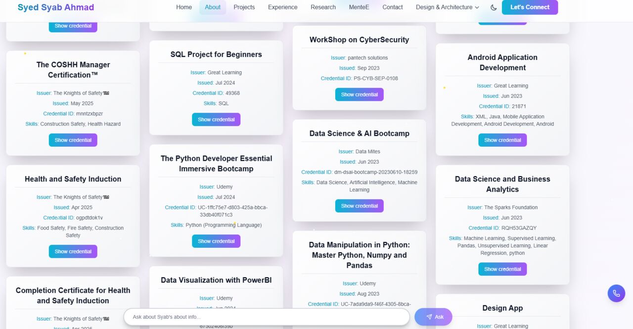This screenshot has width=633, height=329.
Task: Show credential for Data Science and Business Analytics
Action: click(x=502, y=269)
